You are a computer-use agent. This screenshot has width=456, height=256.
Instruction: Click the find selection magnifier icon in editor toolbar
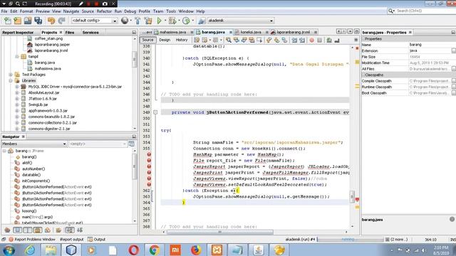(229, 40)
